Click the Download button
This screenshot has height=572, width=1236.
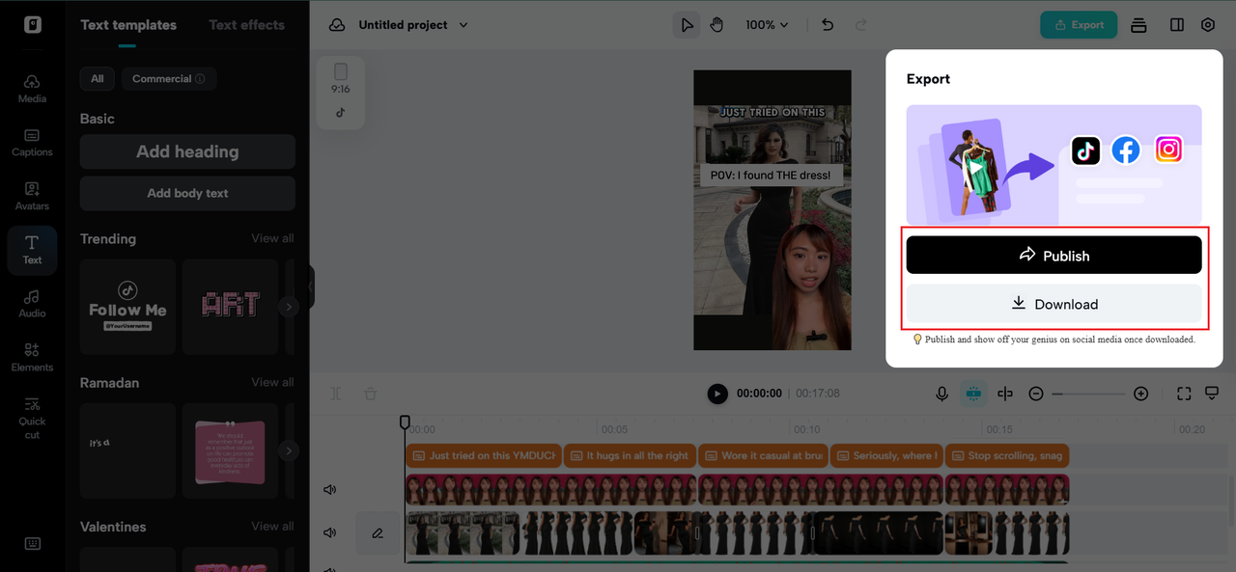click(1053, 304)
